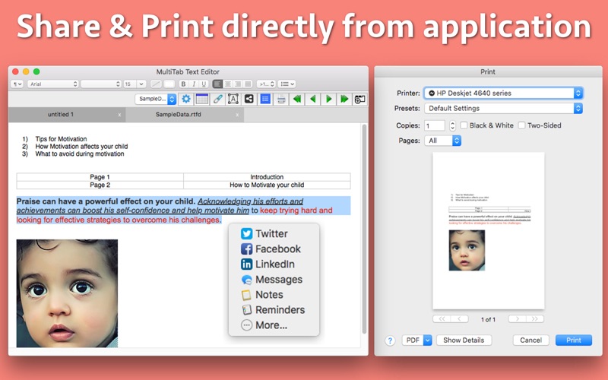
Task: Close the SampleData.rtfd tab
Action: coord(237,115)
